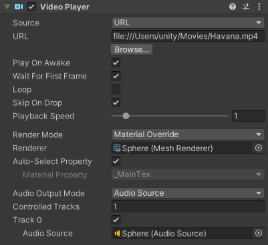Collapse the Video Player component foldout
The width and height of the screenshot is (268, 245).
tap(7, 7)
